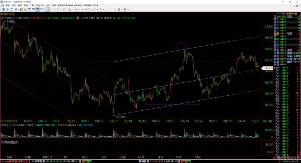Open the dropdown arrow beside line tool

click(55, 10)
